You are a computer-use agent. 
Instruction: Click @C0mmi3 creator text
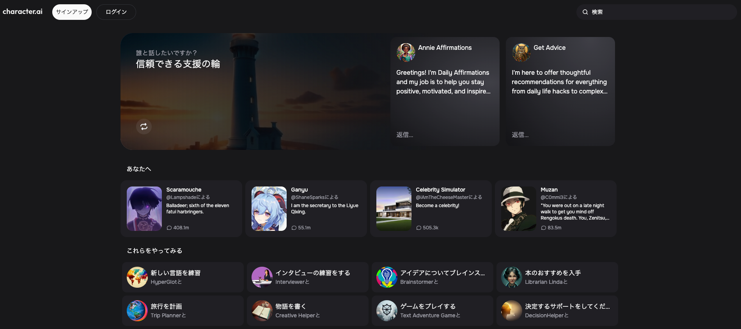(559, 197)
